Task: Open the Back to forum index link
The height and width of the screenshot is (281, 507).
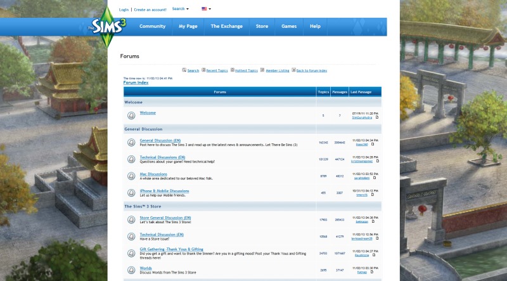Action: tap(312, 70)
